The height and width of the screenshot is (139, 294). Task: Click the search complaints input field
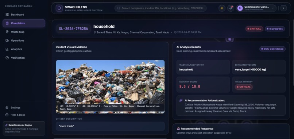pos(160,8)
